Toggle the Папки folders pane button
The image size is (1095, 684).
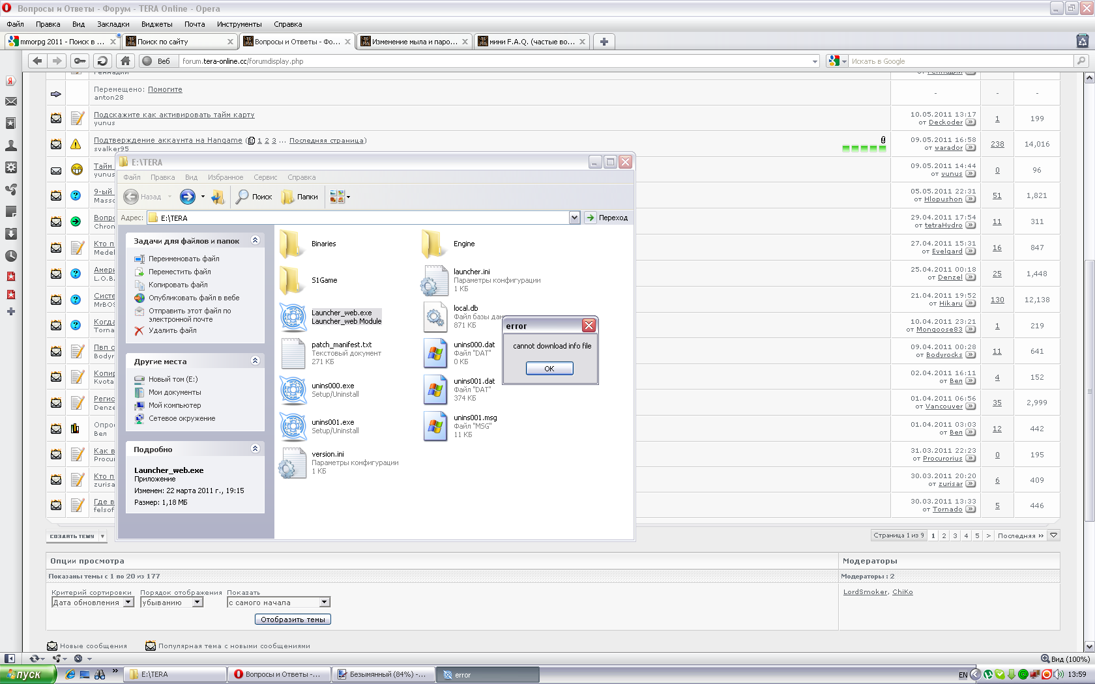300,197
